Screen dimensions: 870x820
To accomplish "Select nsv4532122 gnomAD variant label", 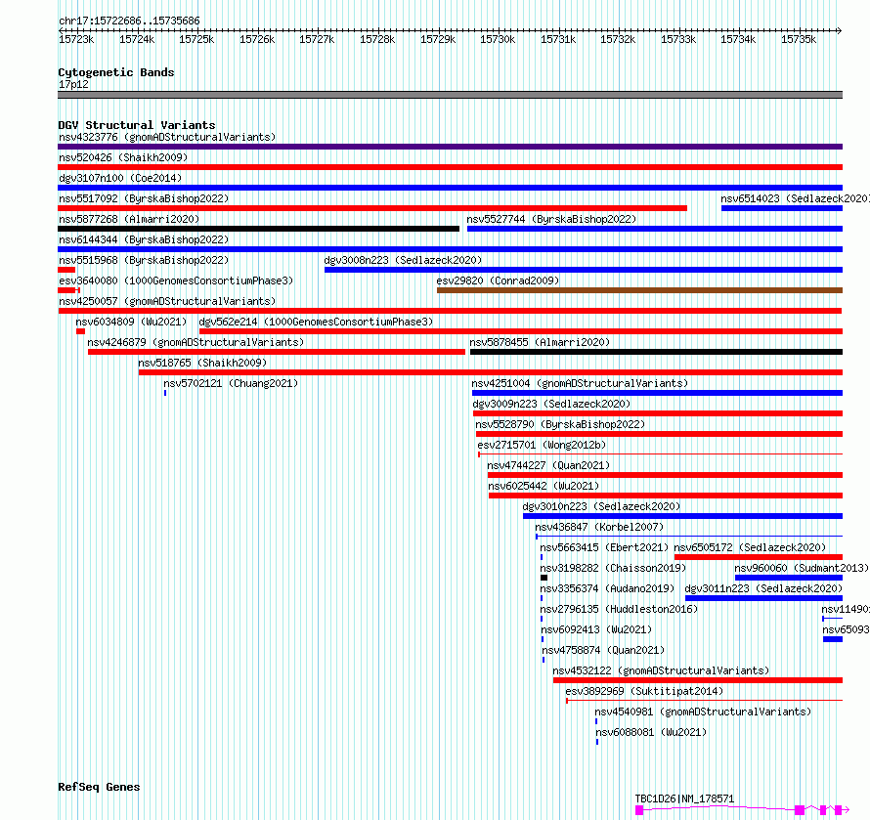I will coord(661,670).
